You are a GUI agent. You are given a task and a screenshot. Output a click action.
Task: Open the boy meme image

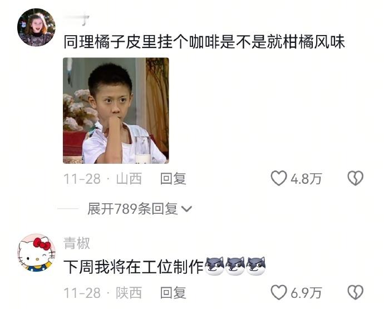[116, 110]
